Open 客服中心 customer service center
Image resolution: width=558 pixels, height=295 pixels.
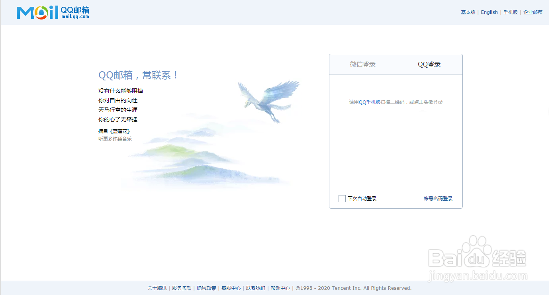(231, 288)
